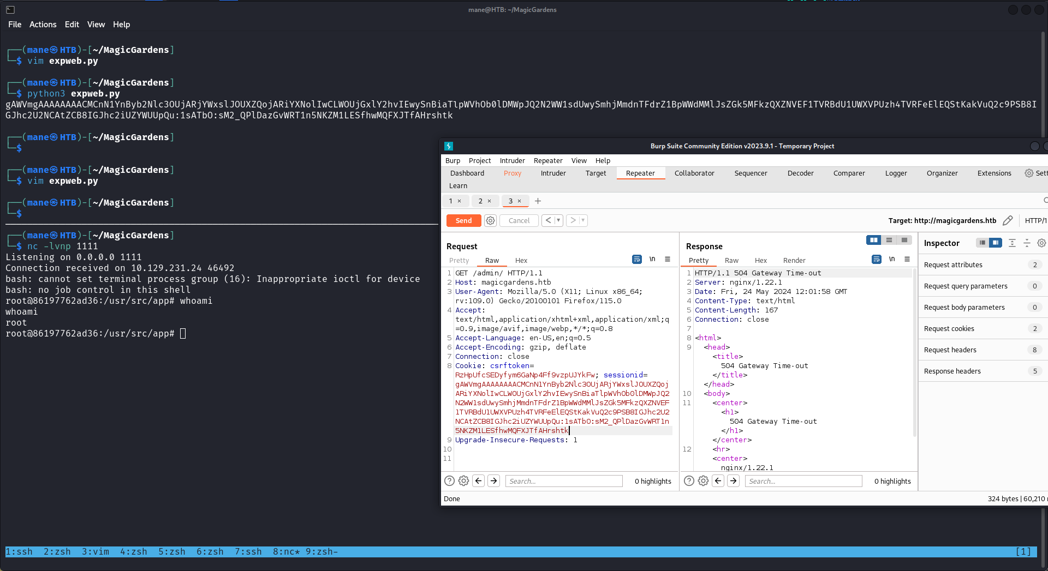Switch Request view to Pretty

(459, 261)
